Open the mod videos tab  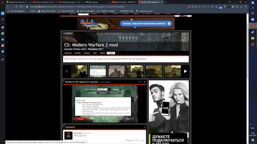(102, 53)
